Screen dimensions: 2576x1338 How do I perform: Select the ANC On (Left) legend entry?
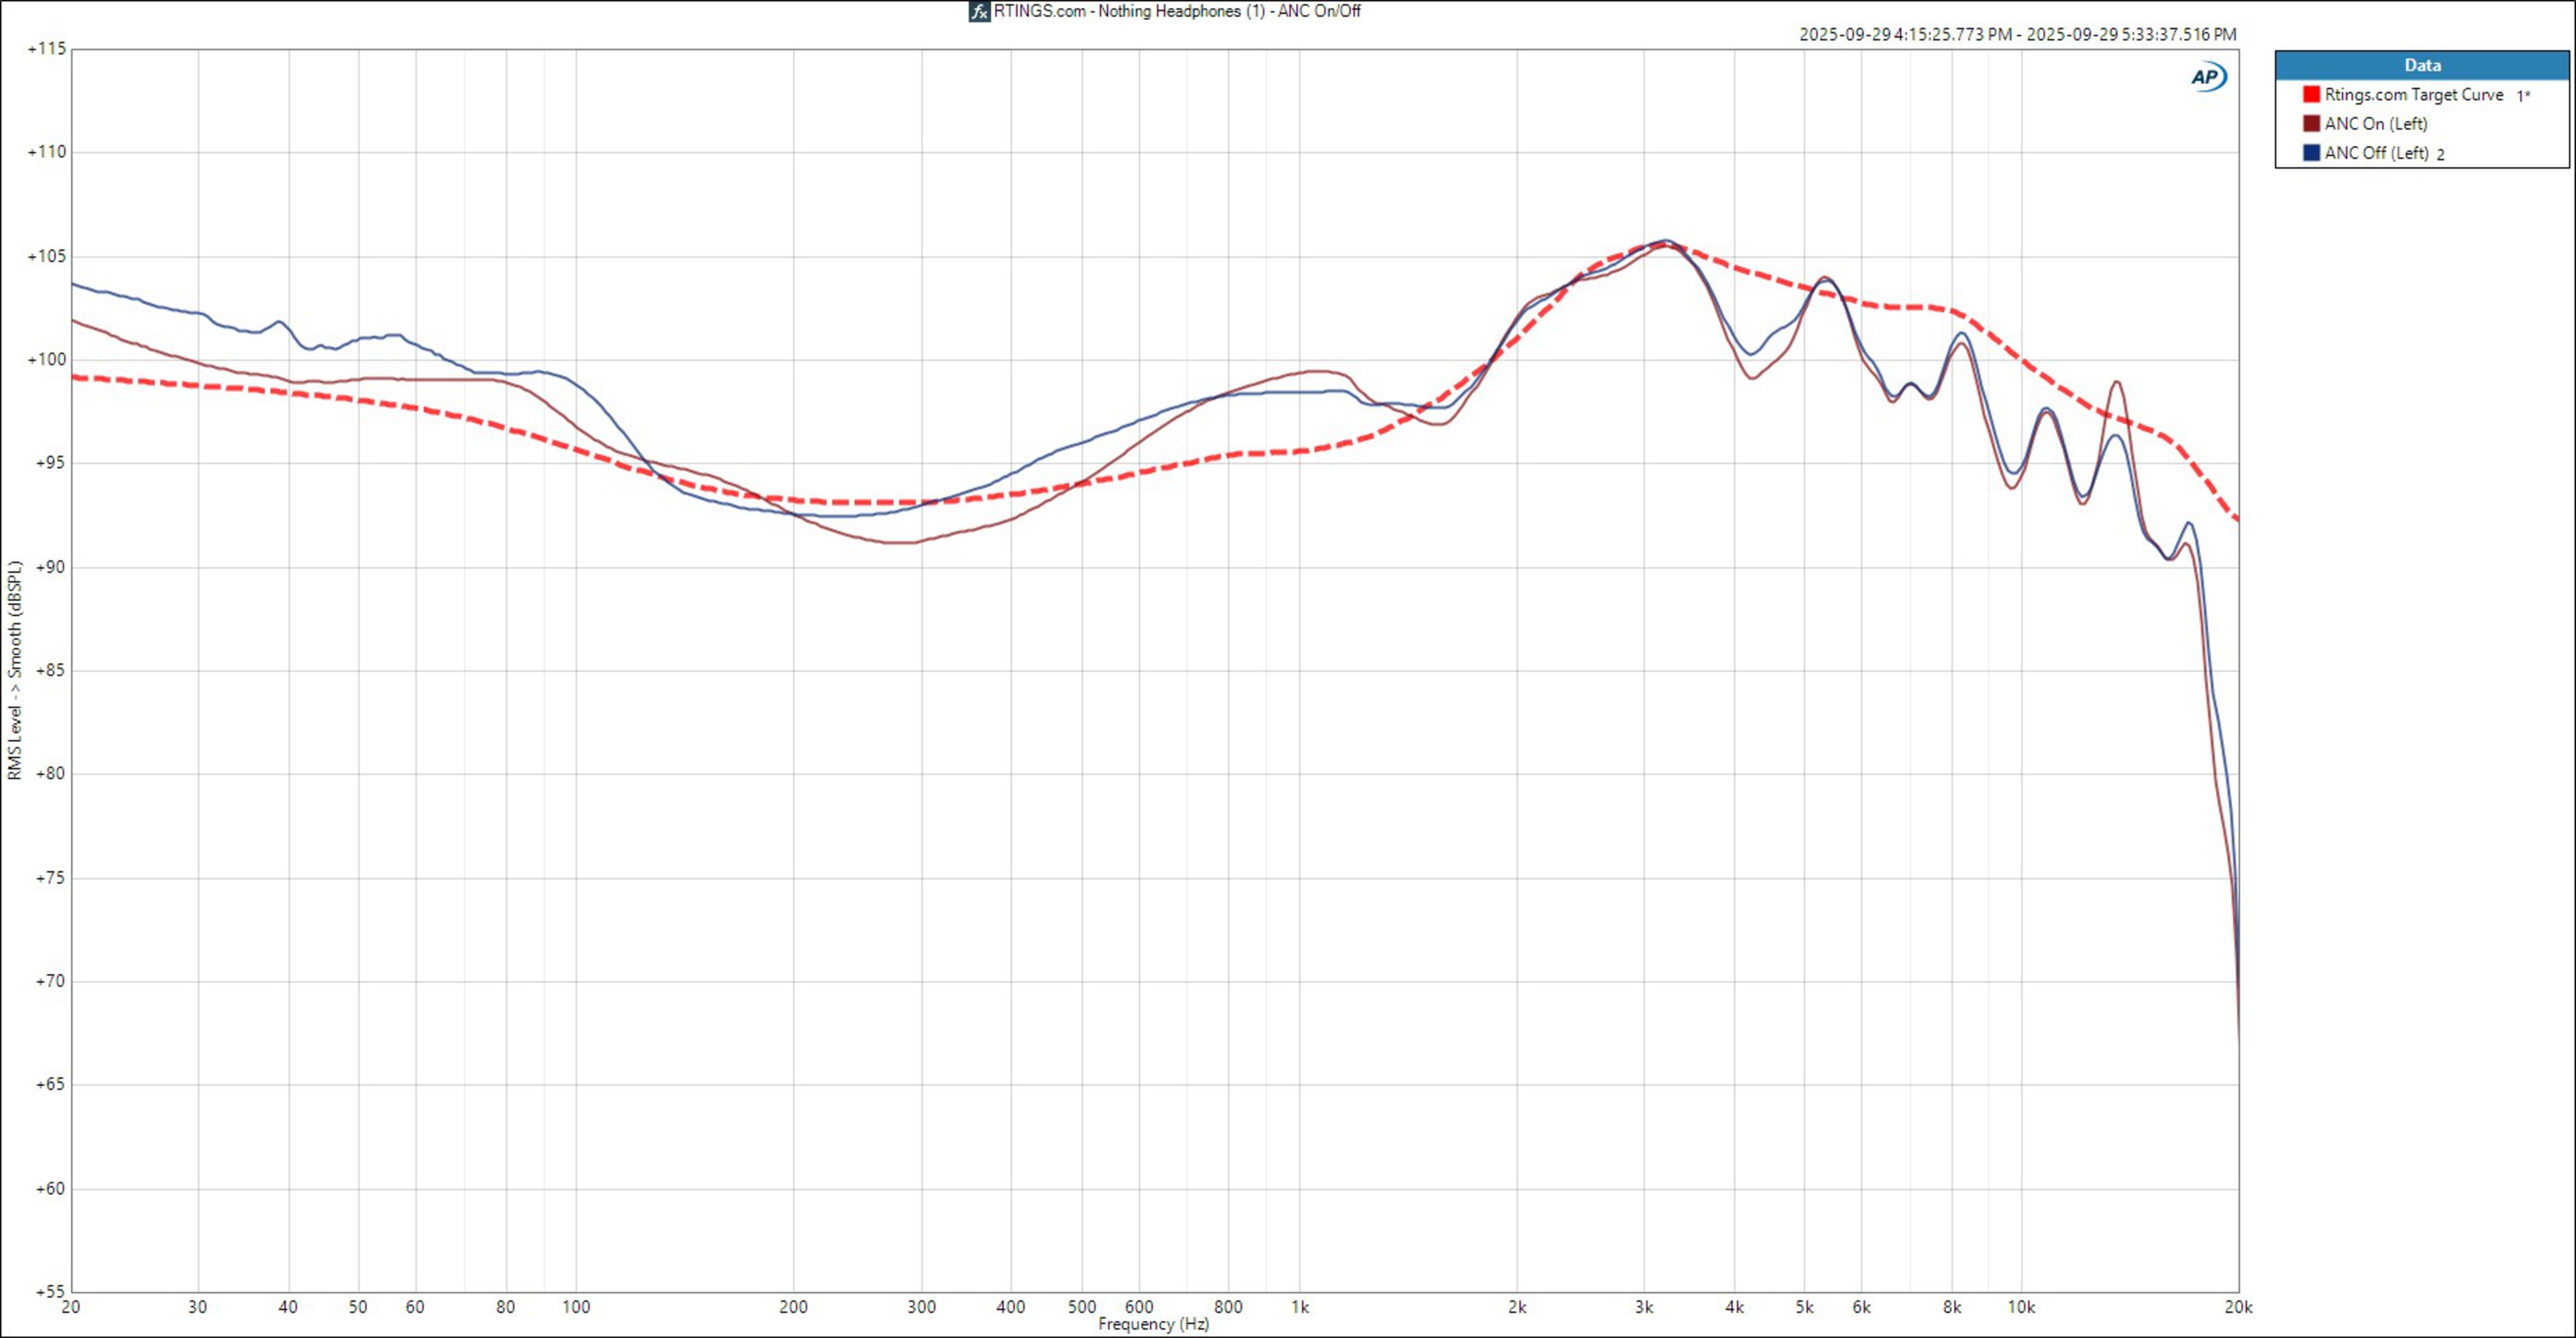(x=2375, y=123)
